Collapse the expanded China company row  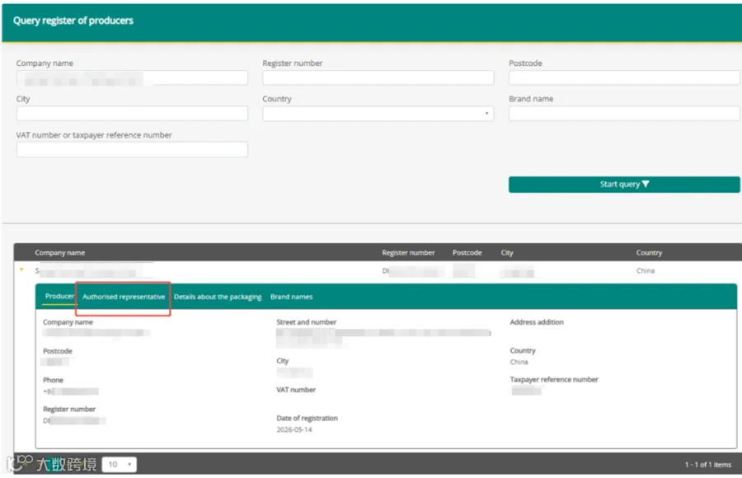click(x=21, y=270)
